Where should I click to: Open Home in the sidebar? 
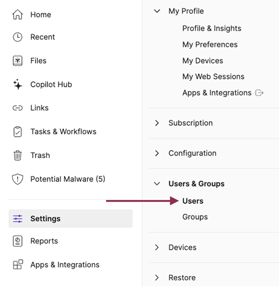coord(41,15)
